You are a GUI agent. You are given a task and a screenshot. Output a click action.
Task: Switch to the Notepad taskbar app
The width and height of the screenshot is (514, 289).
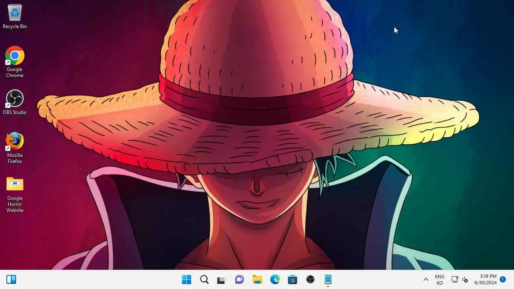tap(328, 279)
